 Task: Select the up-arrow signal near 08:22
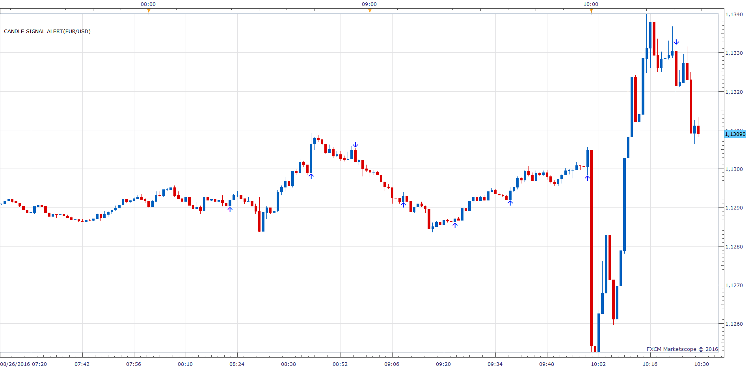[x=230, y=210]
